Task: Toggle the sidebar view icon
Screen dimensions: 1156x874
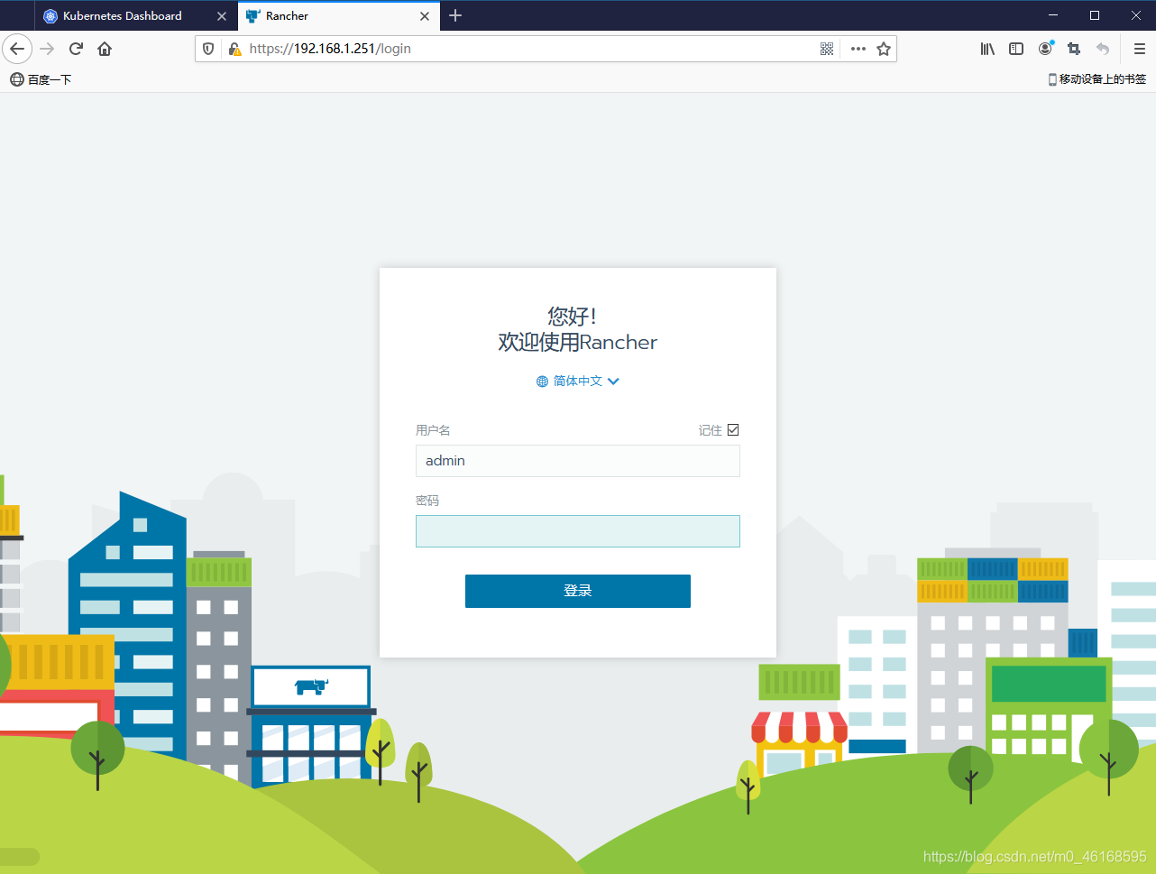Action: [x=1016, y=49]
